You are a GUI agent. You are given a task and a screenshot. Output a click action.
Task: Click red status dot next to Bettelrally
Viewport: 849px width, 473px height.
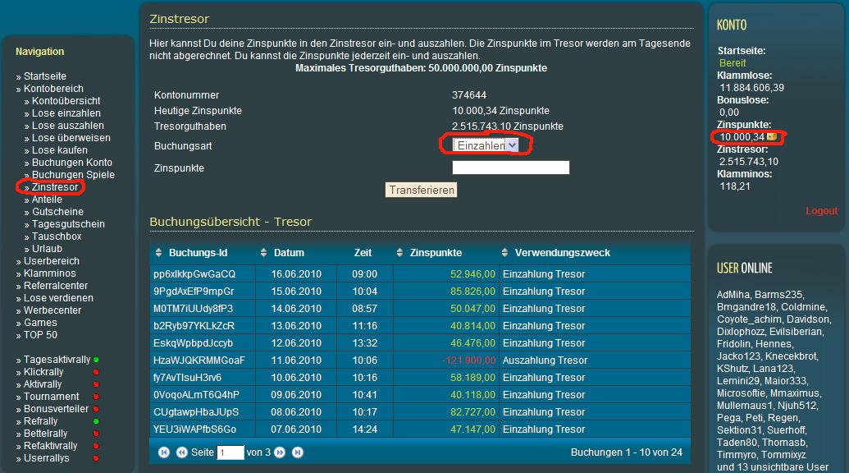pyautogui.click(x=96, y=434)
